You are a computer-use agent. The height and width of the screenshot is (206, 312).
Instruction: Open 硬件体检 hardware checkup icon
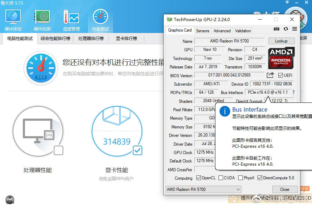coord(13,20)
